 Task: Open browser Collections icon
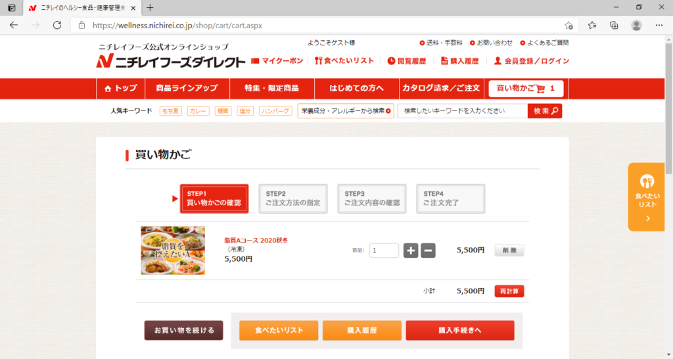(x=615, y=26)
